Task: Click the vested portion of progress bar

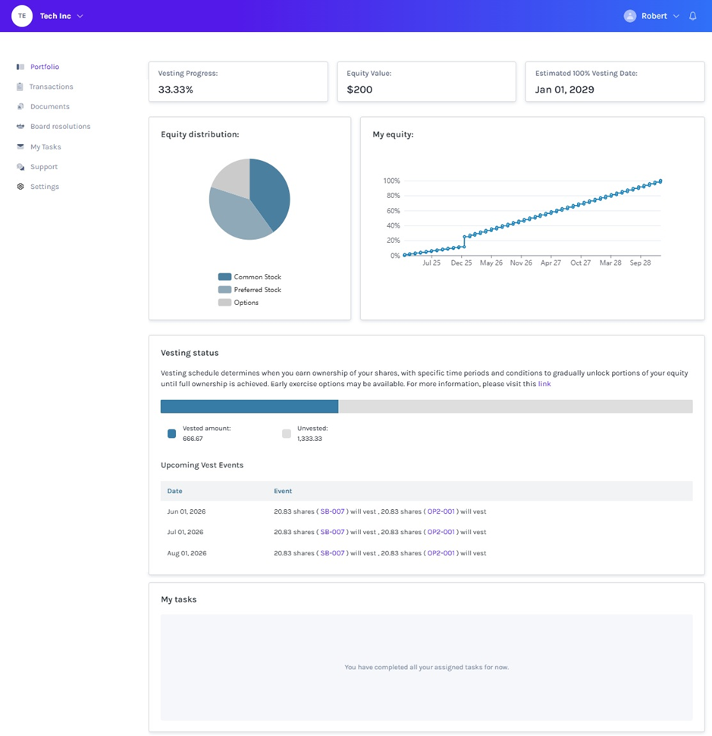Action: [249, 407]
